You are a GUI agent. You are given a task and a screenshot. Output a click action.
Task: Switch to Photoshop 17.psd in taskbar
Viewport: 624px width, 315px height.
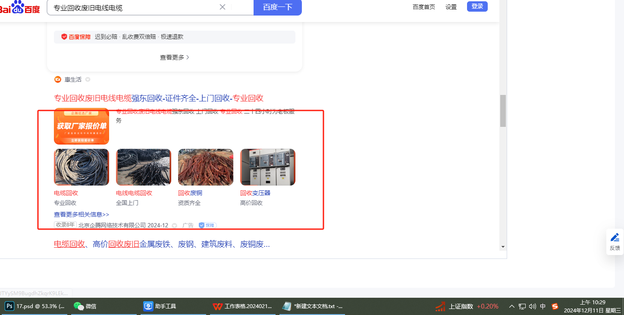coord(35,306)
